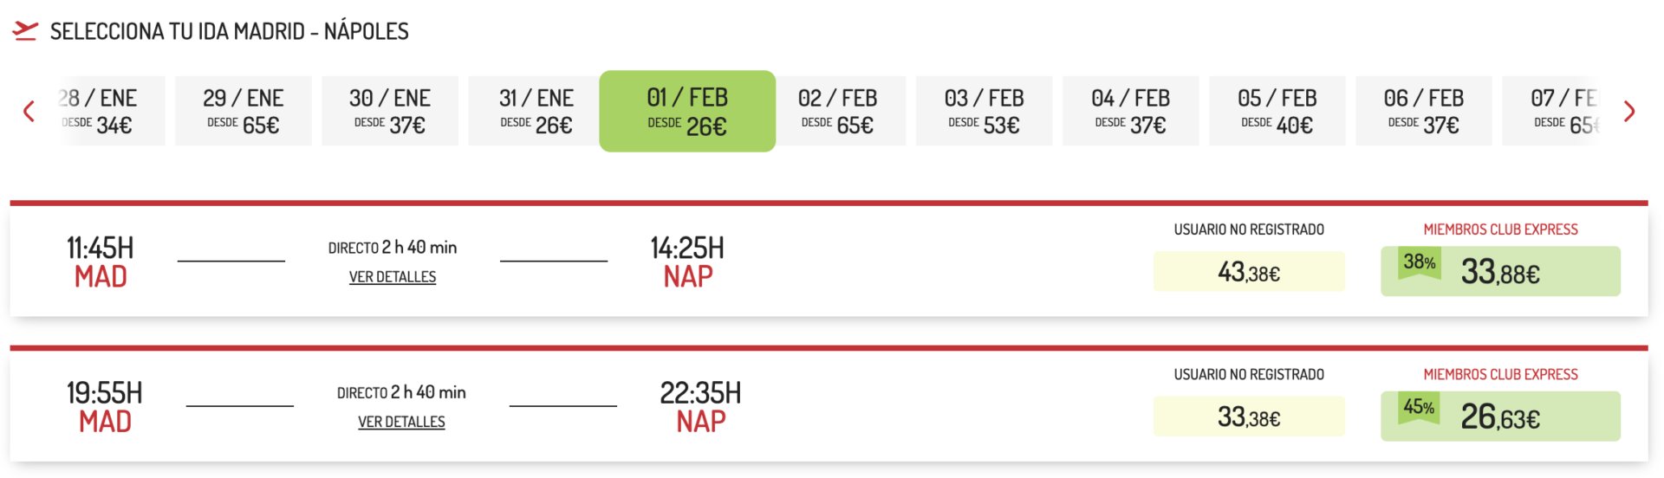Select the 33,88€ Club Express fare
Image resolution: width=1664 pixels, height=478 pixels.
click(x=1500, y=271)
